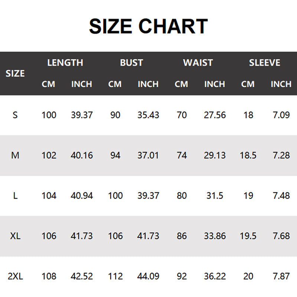This screenshot has width=297, height=297.
Task: Select the 27.56 waist inch value
Action: pyautogui.click(x=215, y=115)
